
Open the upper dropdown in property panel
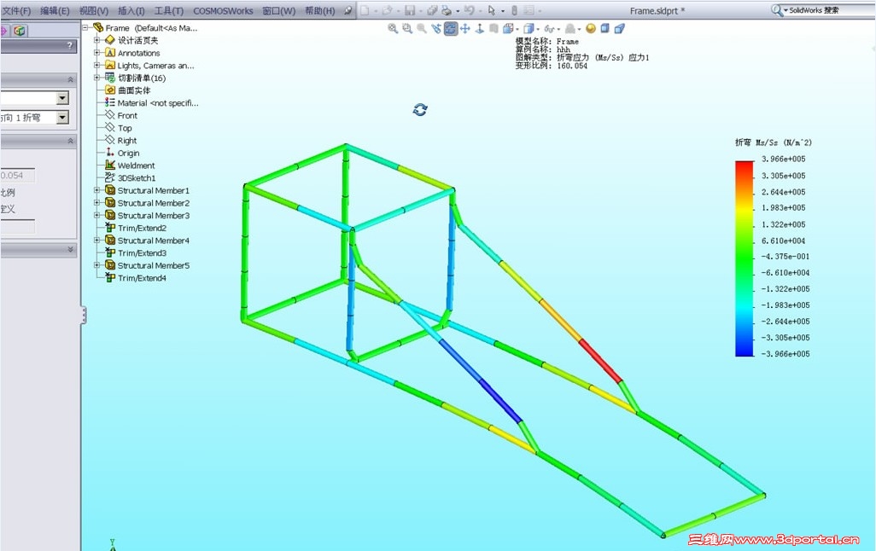[x=62, y=98]
